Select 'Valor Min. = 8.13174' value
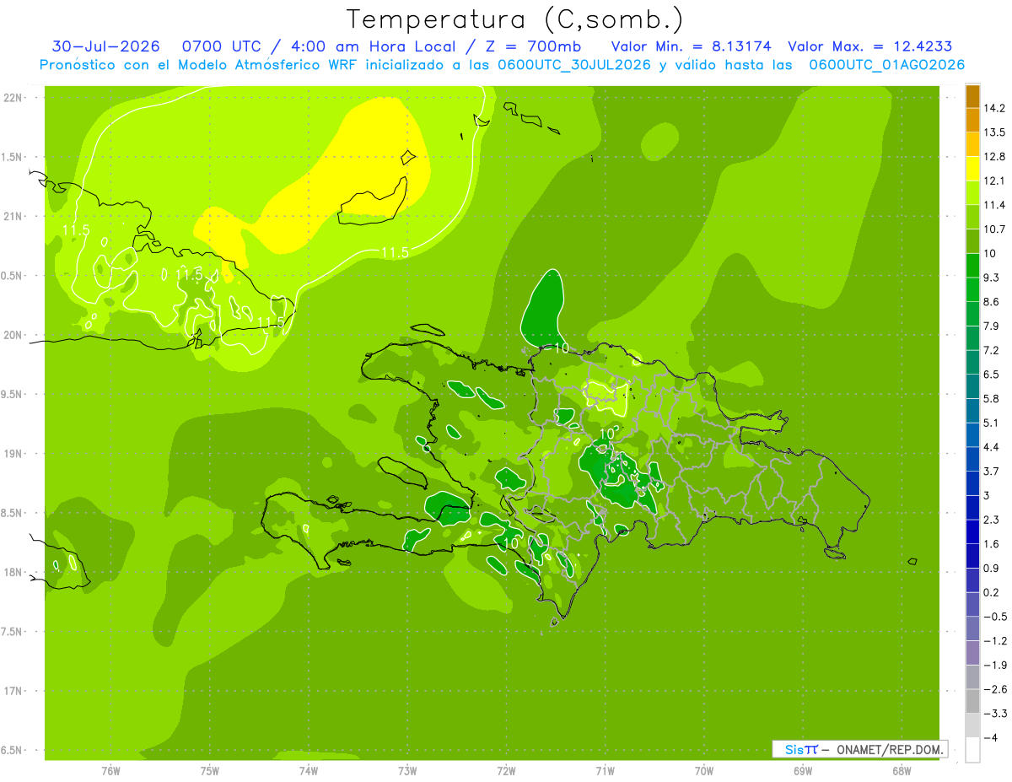1012x782 pixels. click(692, 46)
